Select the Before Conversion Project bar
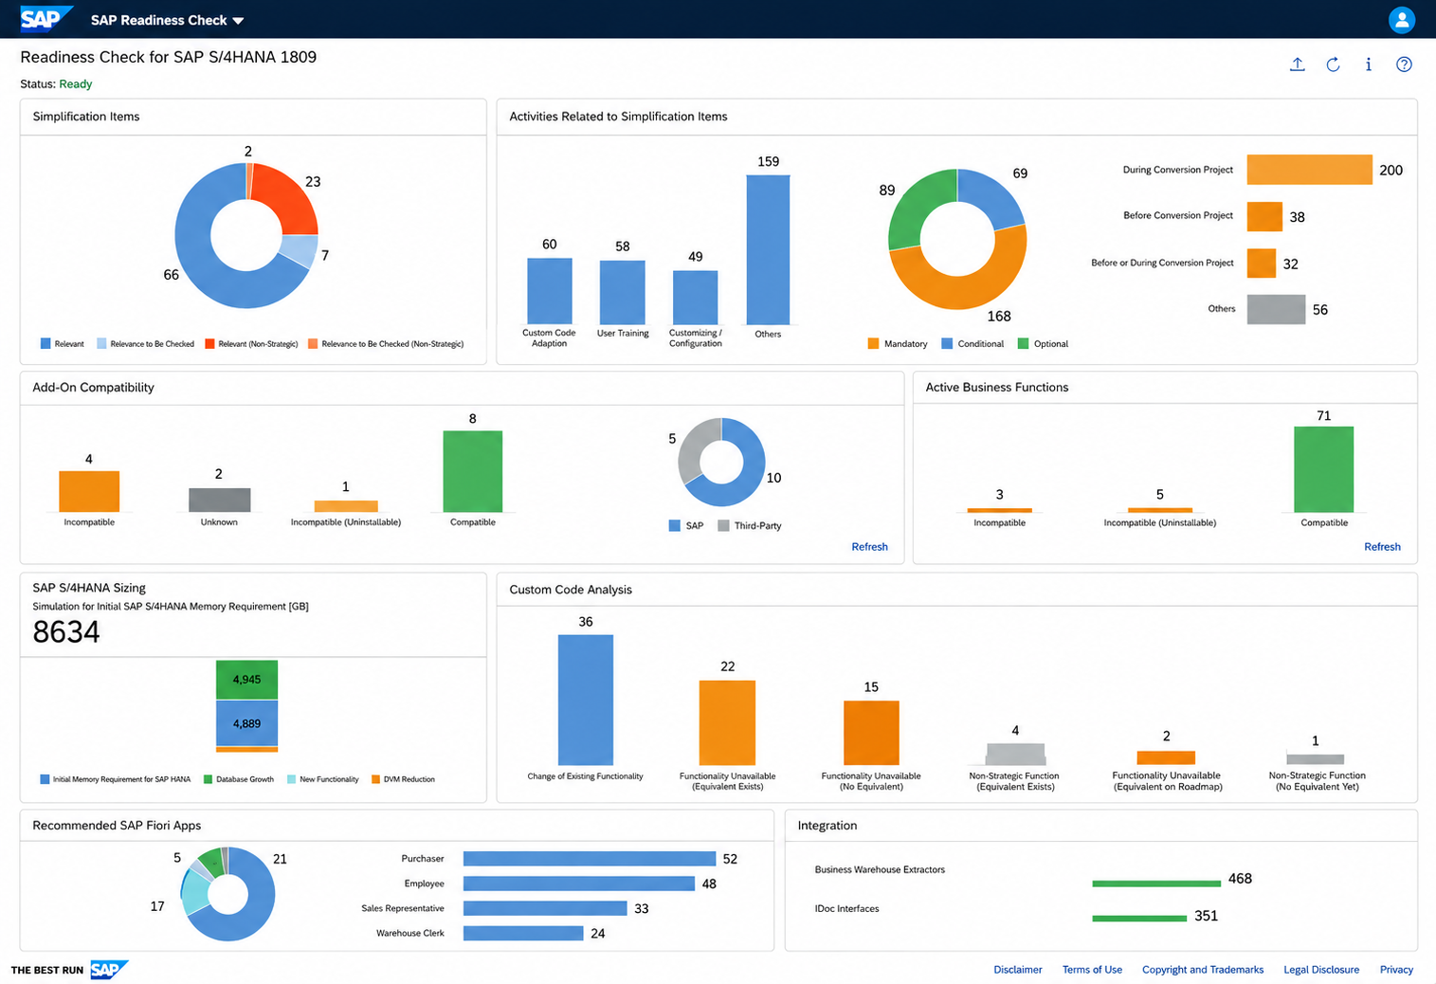 pos(1264,216)
